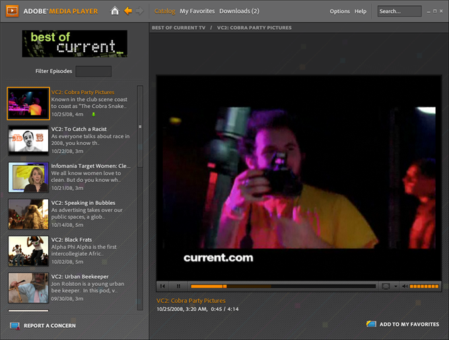Adjust the orange volume level bar
The image size is (449, 340).
pos(424,286)
